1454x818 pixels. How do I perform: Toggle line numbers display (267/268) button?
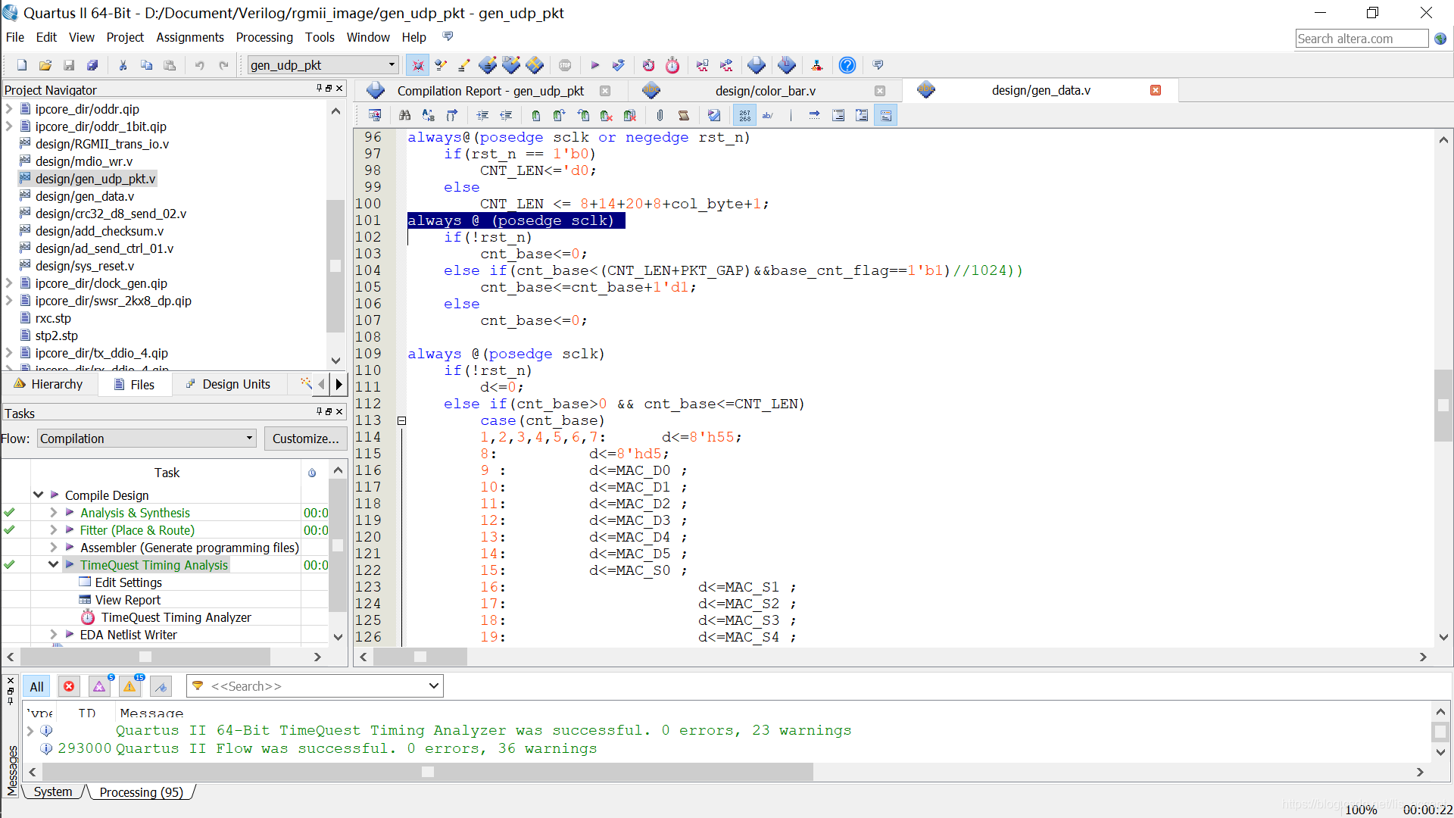click(745, 115)
